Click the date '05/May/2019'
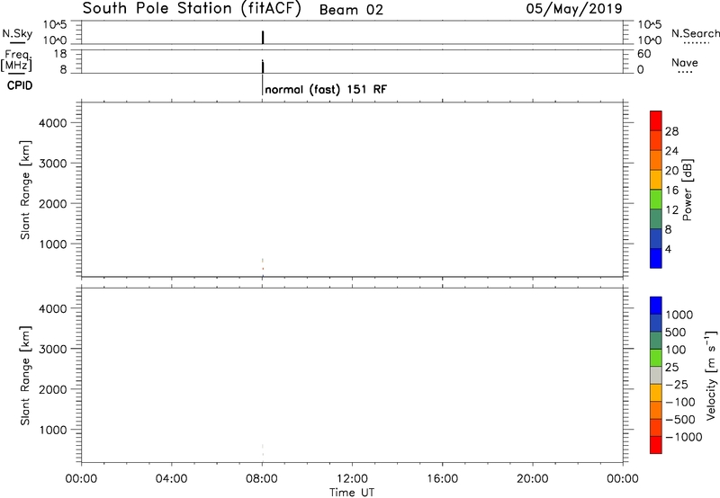 pos(574,9)
